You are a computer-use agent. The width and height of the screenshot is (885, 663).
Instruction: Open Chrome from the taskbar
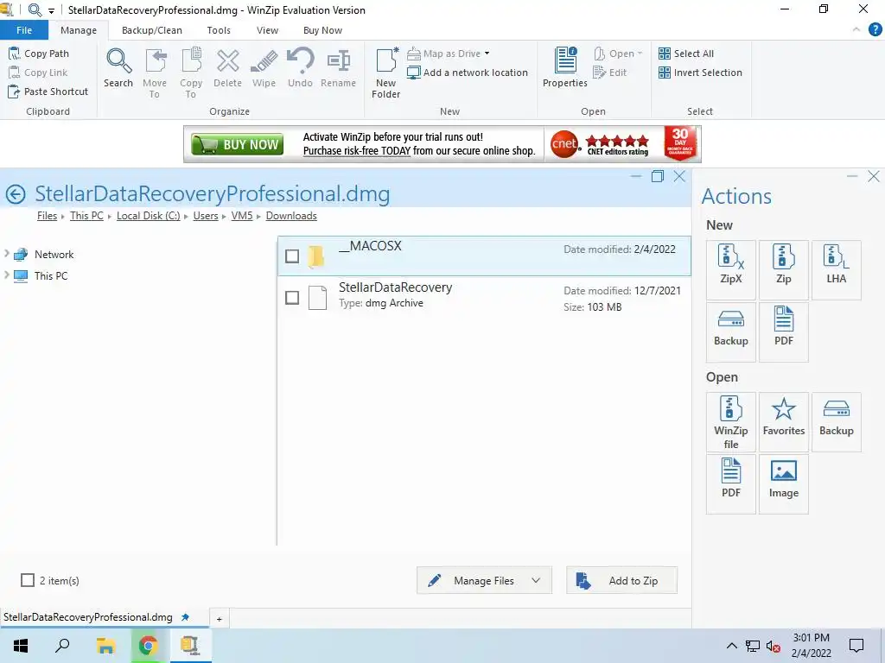(x=148, y=646)
